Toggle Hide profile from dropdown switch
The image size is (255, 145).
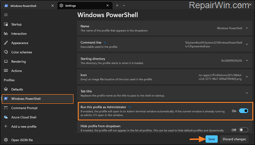click(x=243, y=130)
